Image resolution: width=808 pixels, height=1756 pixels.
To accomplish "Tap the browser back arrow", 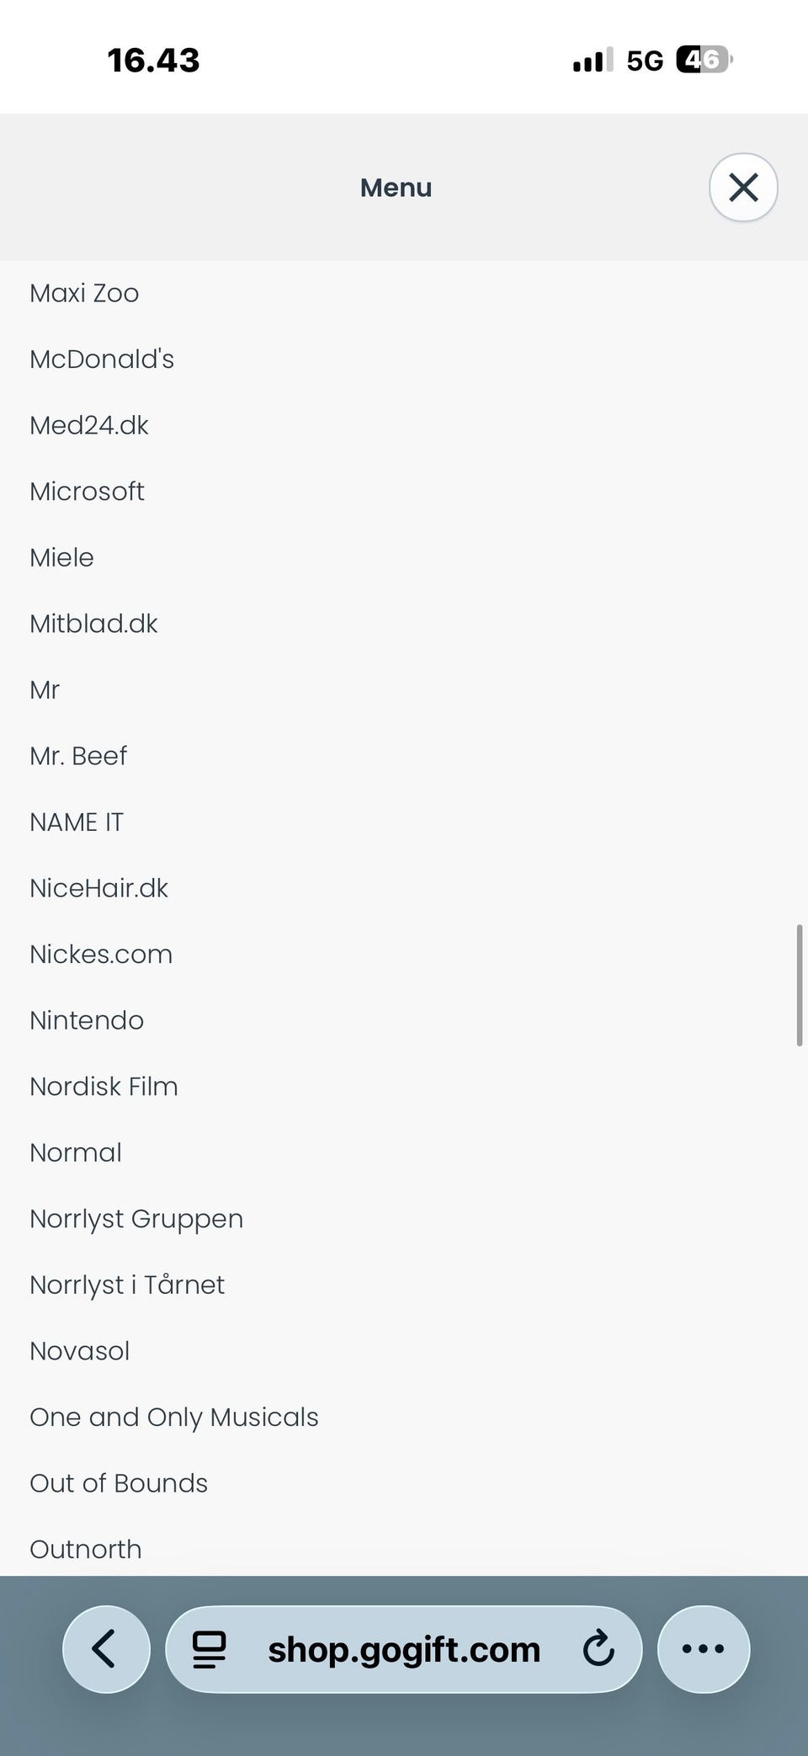I will point(106,1648).
